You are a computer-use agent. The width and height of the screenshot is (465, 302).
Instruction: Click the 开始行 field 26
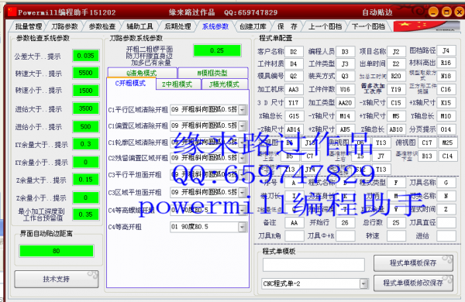345,222
